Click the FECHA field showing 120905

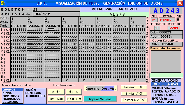tap(167, 20)
